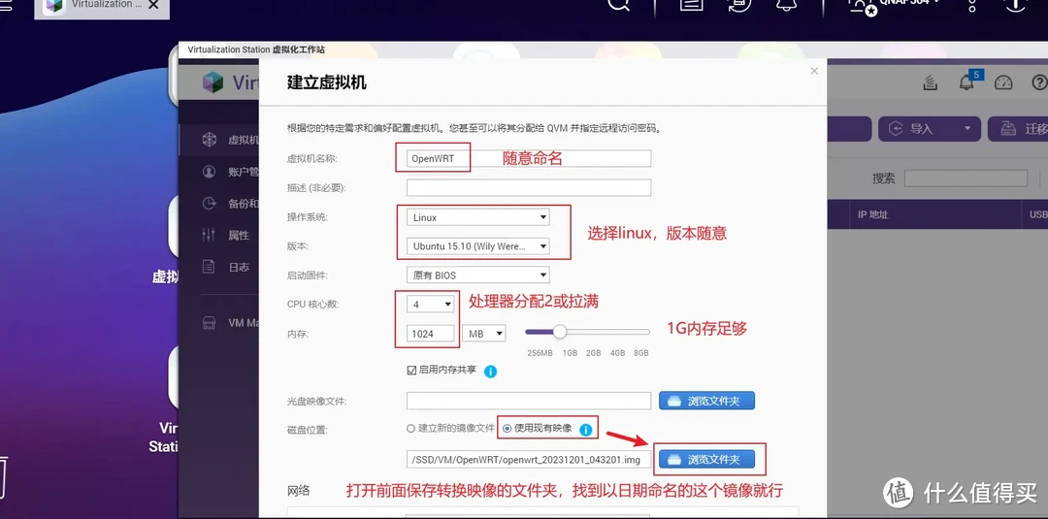The width and height of the screenshot is (1048, 519).
Task: Open the 版本 Ubuntu 15.10 dropdown
Action: click(477, 246)
